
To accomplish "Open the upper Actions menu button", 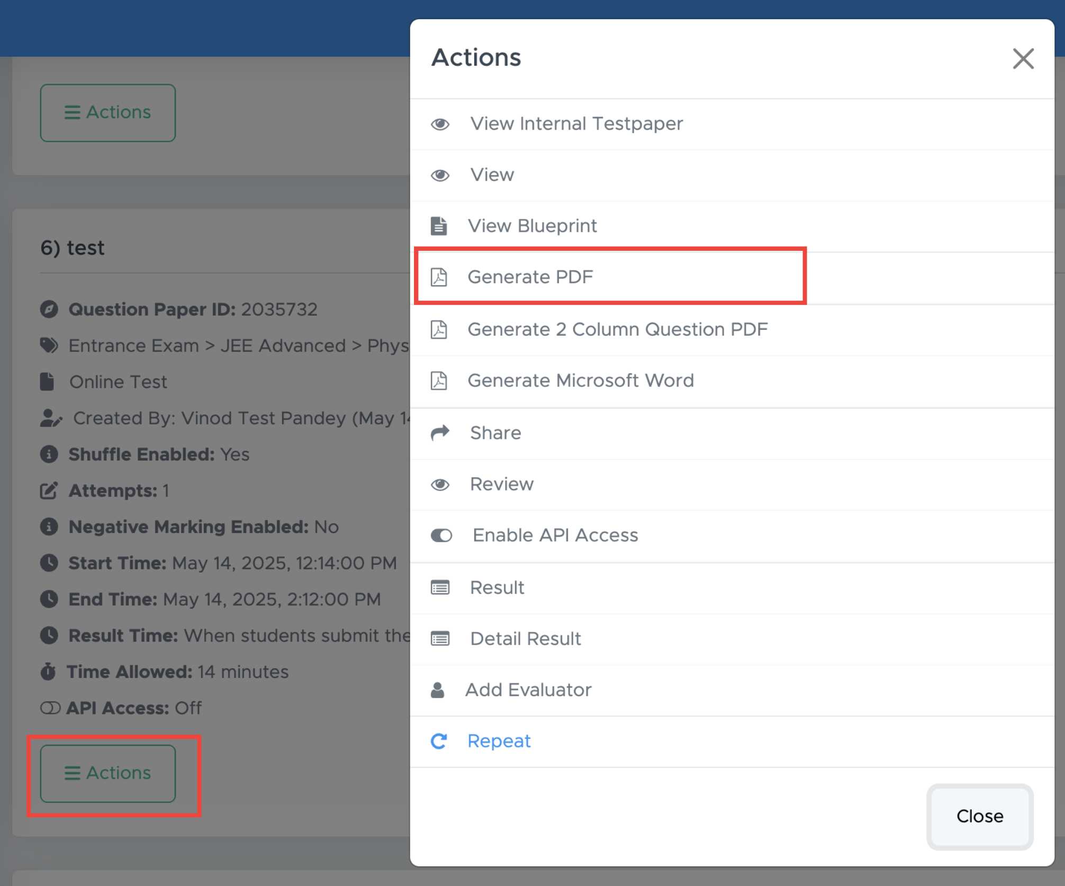I will coord(108,113).
